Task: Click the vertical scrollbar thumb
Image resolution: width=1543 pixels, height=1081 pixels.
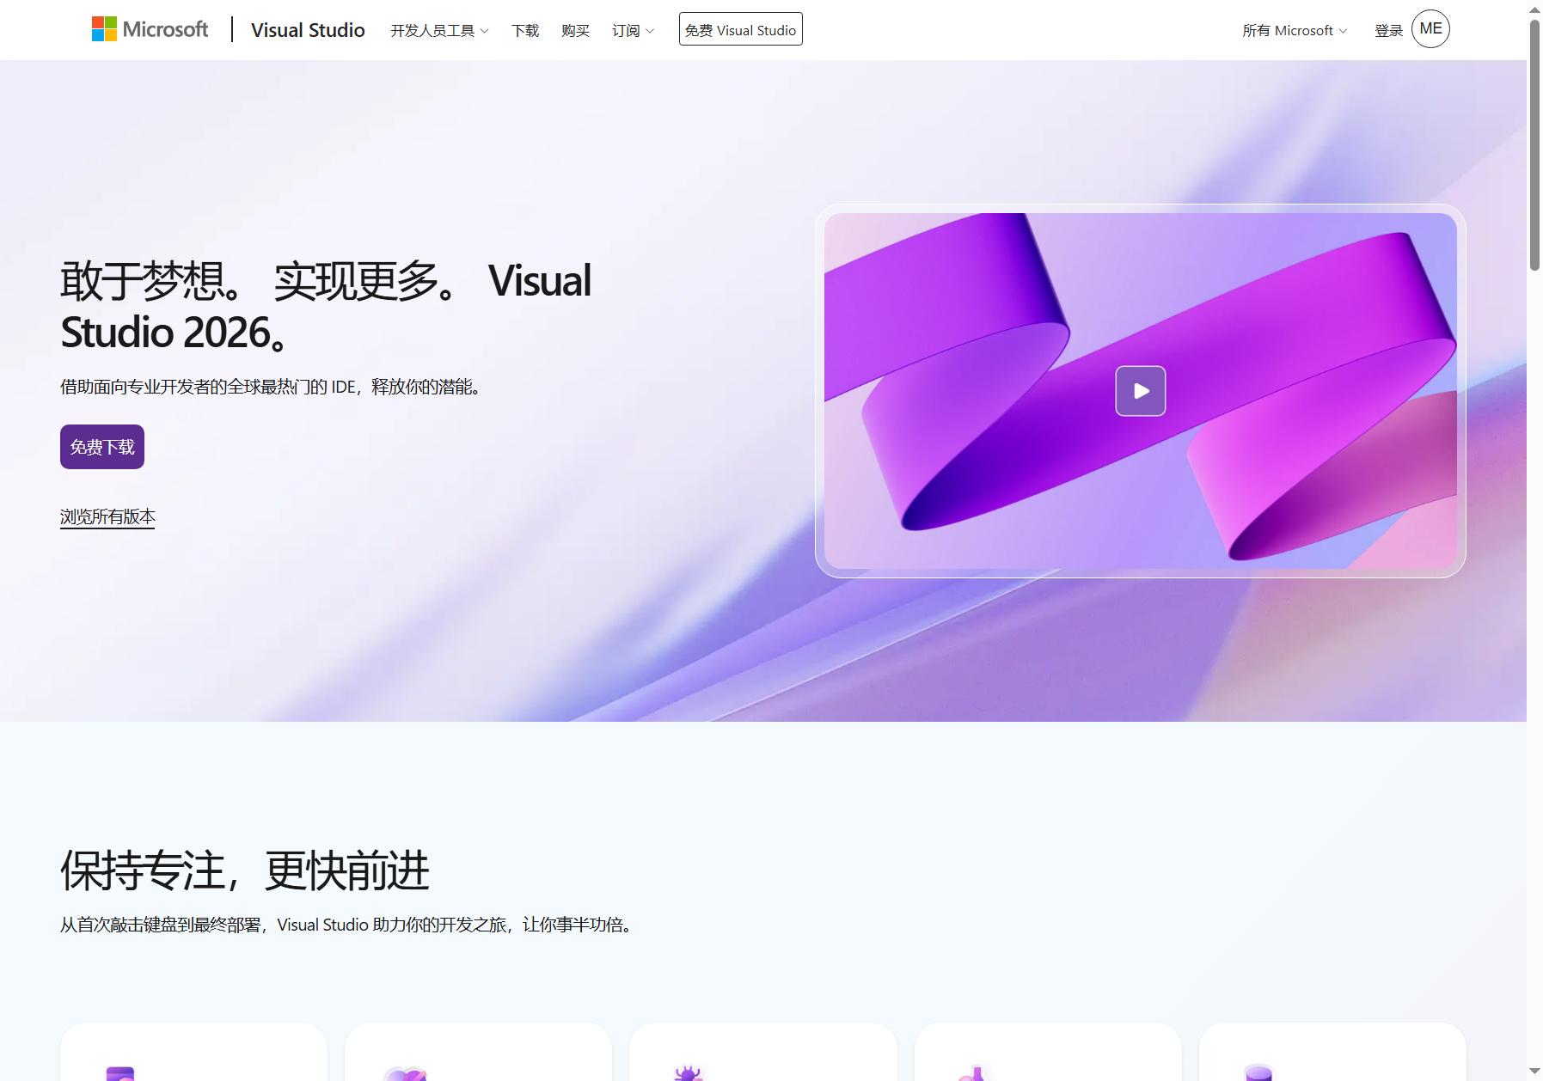Action: (x=1534, y=144)
